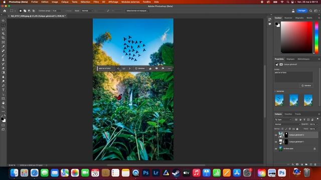This screenshot has width=321, height=180.
Task: Click Générer in the Propriétés panel
Action: [x=306, y=85]
